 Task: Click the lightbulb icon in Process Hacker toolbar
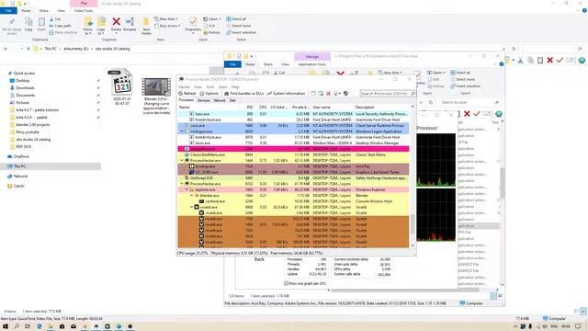tap(336, 94)
